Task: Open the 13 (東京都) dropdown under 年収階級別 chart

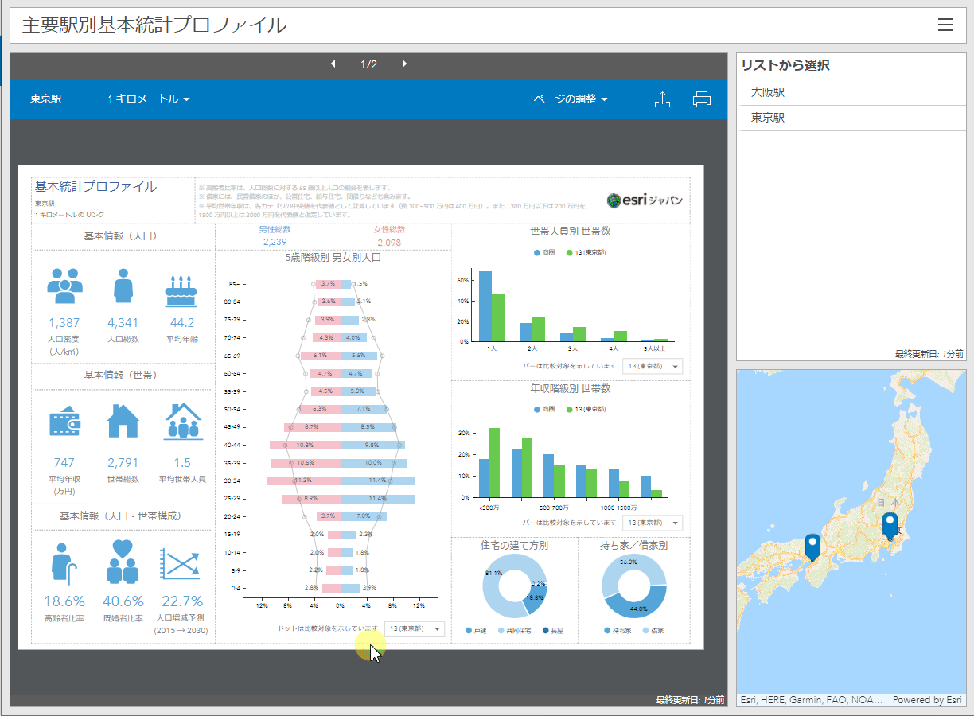Action: pos(653,523)
